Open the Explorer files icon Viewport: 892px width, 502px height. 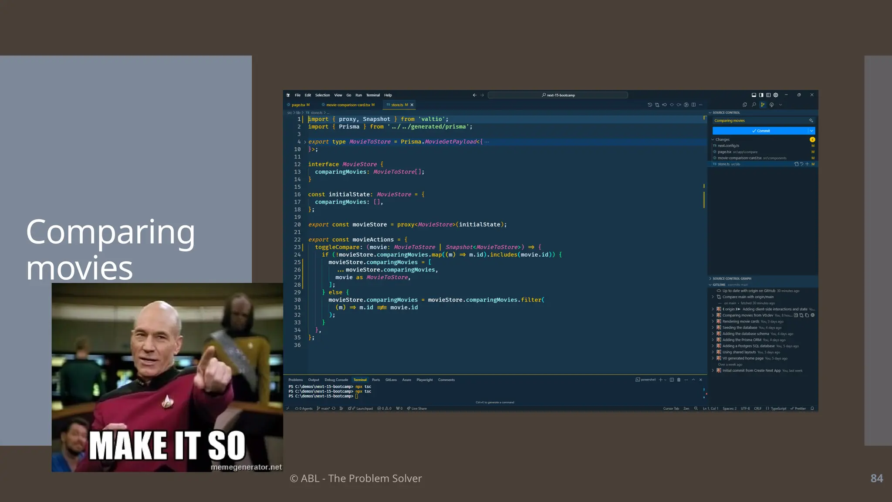[744, 105]
